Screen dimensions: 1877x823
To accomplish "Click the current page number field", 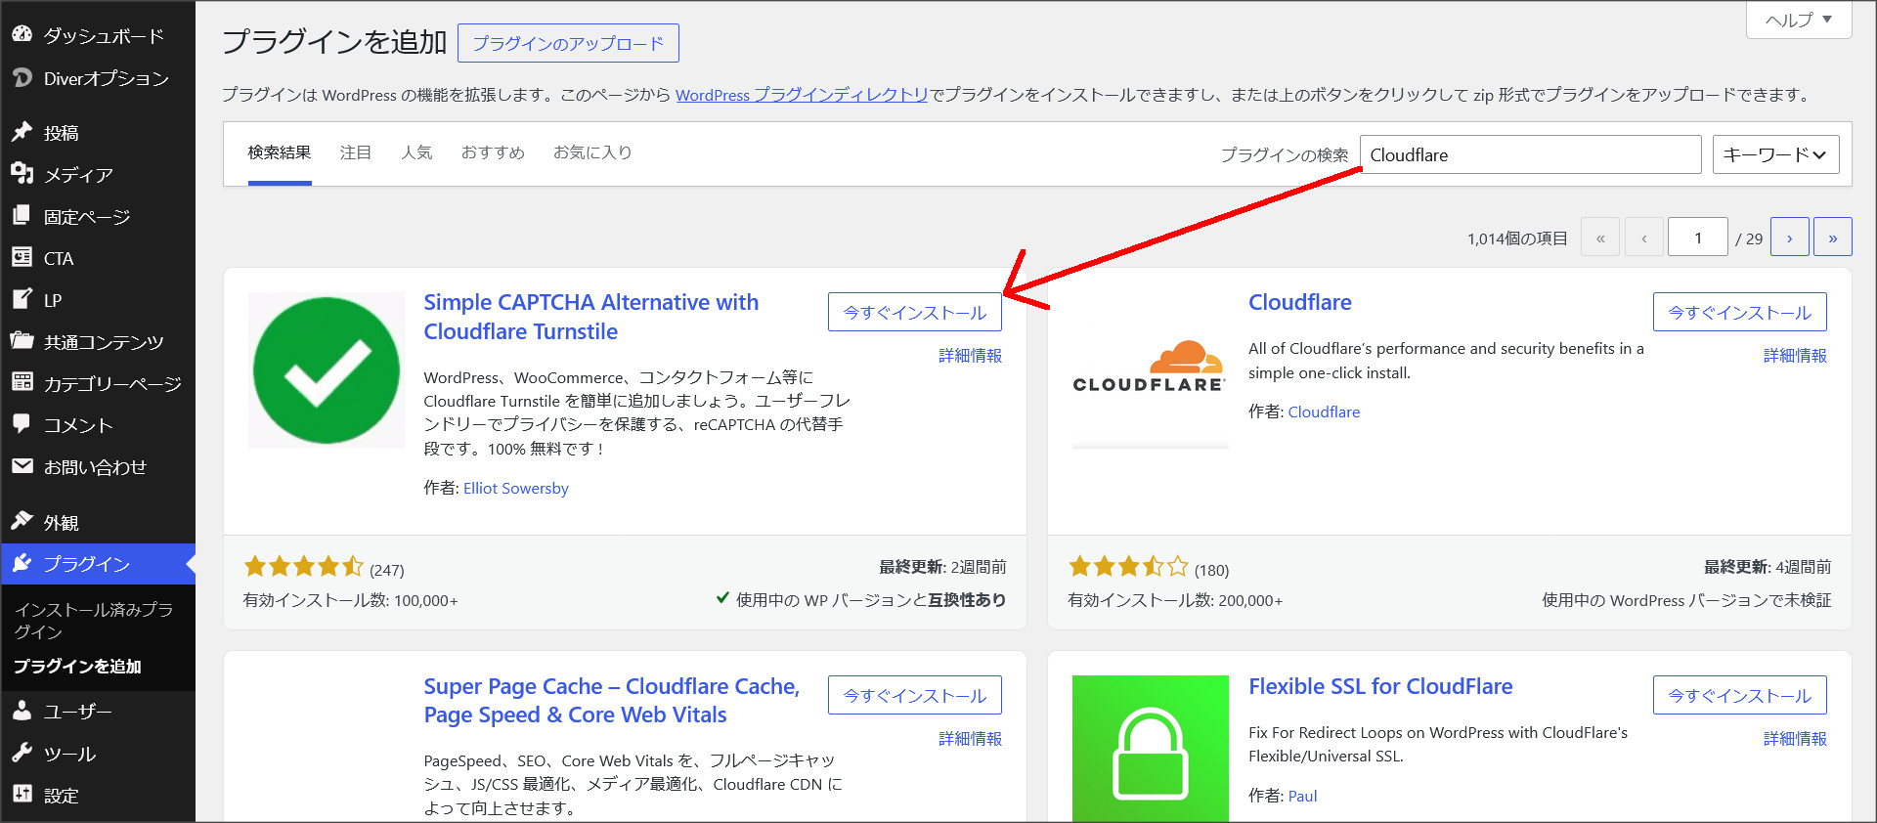I will pos(1698,238).
